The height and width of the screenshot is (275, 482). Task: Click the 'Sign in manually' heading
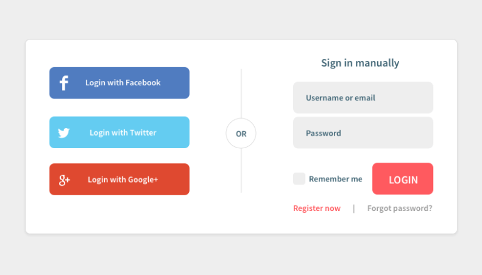(360, 63)
